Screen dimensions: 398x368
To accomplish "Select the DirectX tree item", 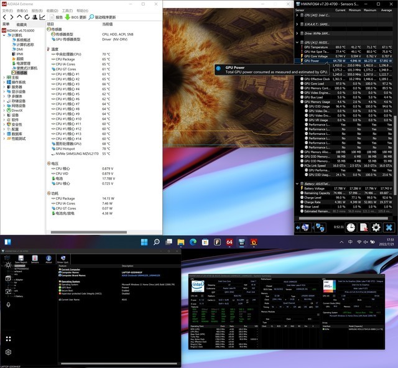I will 17,110.
